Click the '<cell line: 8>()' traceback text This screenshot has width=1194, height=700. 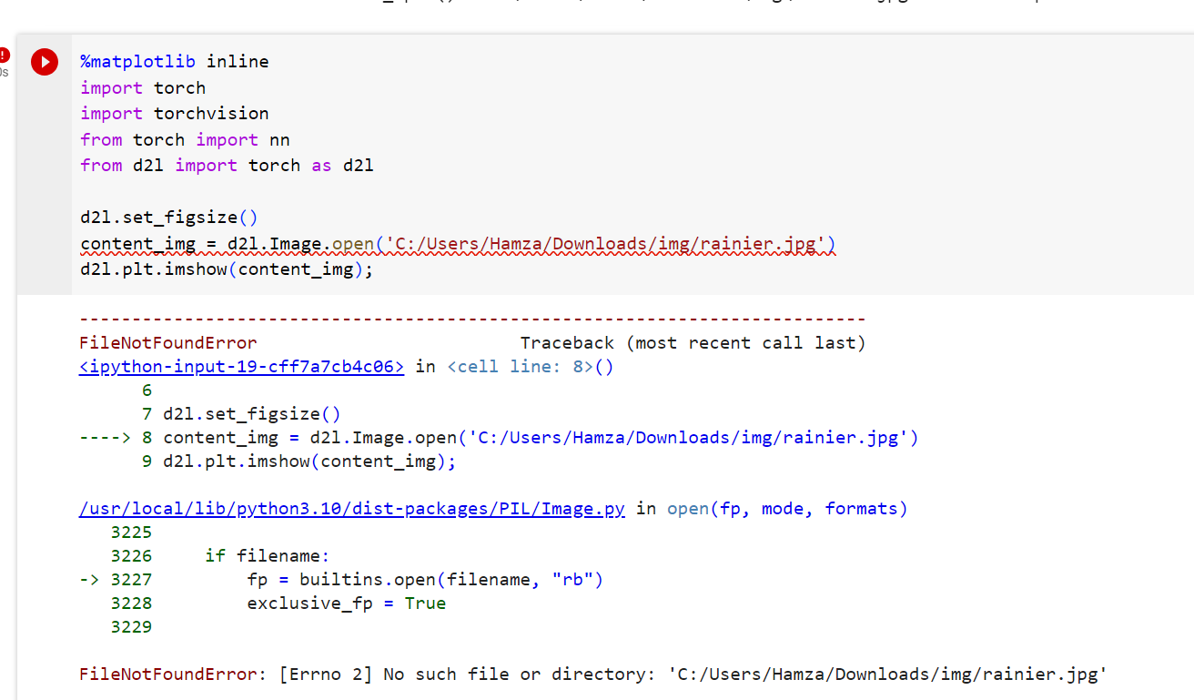click(x=531, y=367)
